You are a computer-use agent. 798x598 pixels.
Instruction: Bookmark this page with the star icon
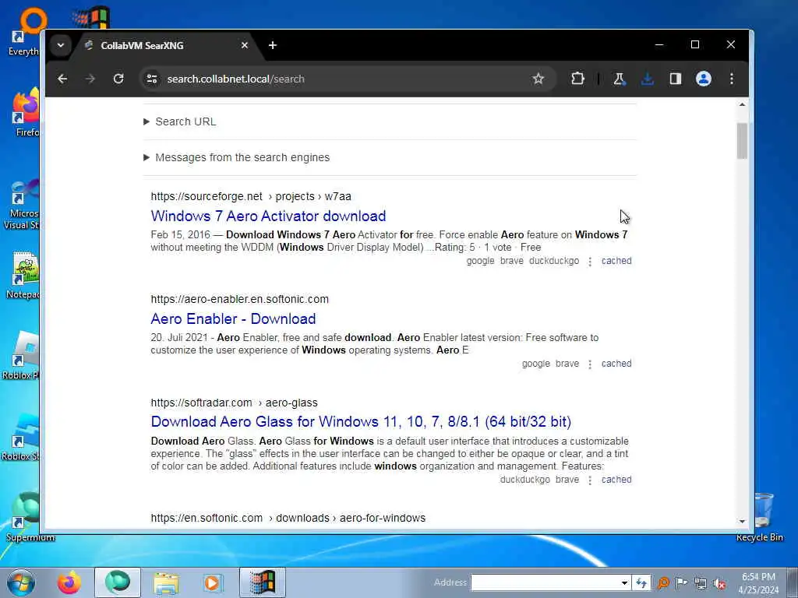538,79
